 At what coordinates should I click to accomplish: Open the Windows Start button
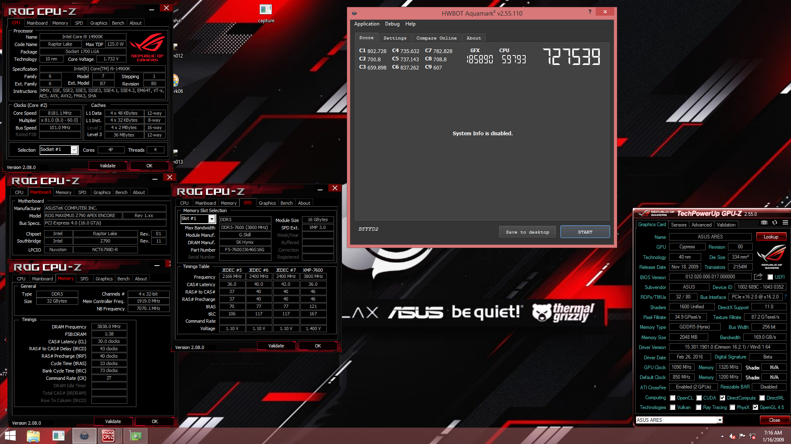(x=10, y=436)
